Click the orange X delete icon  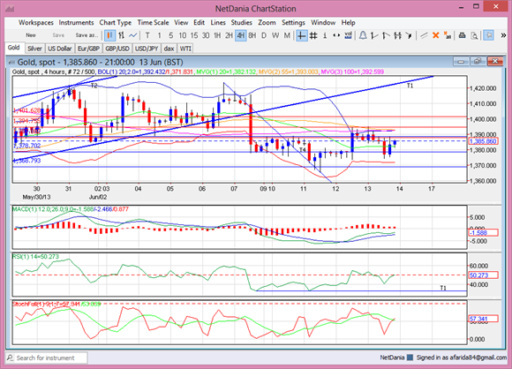coord(435,35)
